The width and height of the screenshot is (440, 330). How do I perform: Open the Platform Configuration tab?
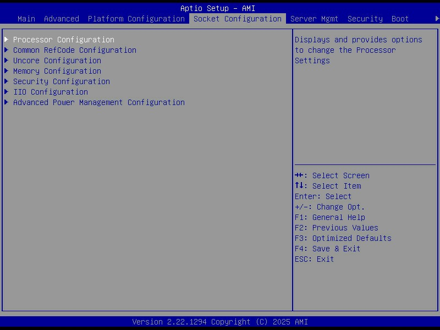136,19
